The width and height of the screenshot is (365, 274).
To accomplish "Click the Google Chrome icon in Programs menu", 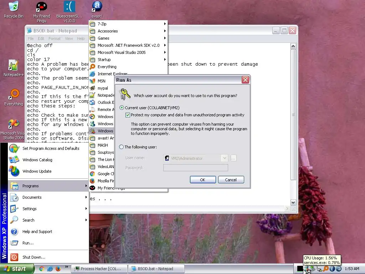I will (x=92, y=174).
